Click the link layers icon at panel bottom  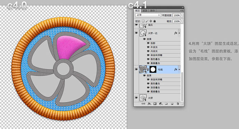[143, 104]
